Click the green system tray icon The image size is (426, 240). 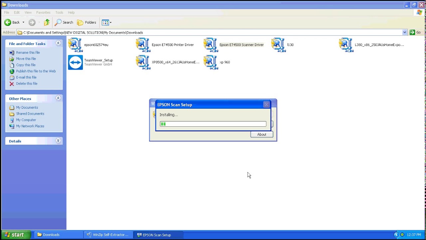[402, 235]
